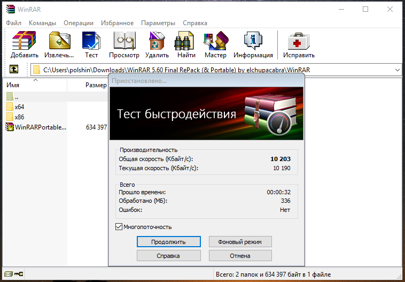405x282 pixels.
Task: Open the Справка menu in menu bar
Action: coord(195,23)
